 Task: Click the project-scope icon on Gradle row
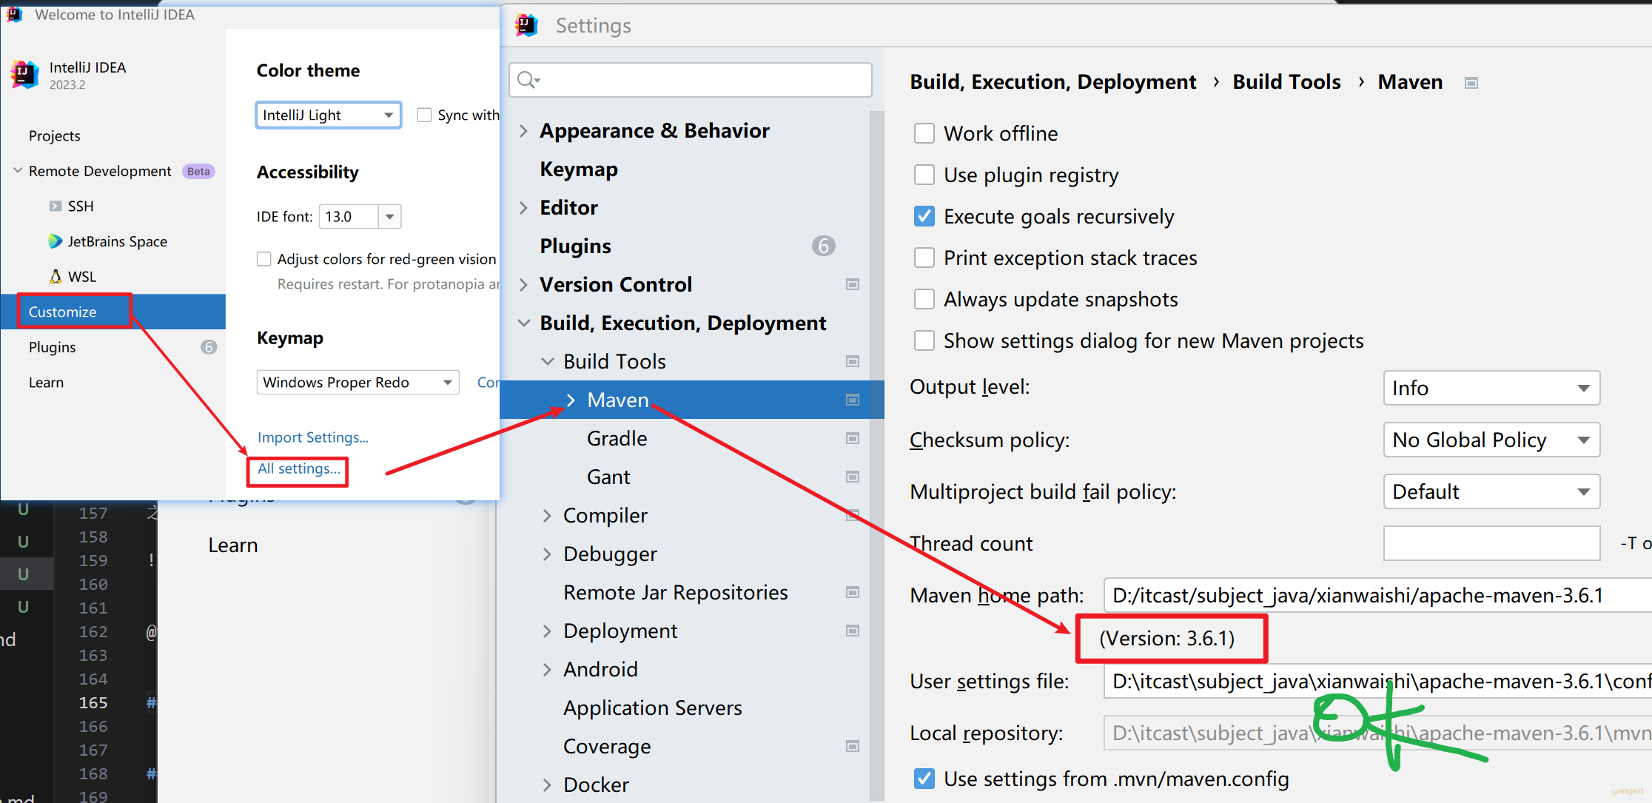[853, 438]
